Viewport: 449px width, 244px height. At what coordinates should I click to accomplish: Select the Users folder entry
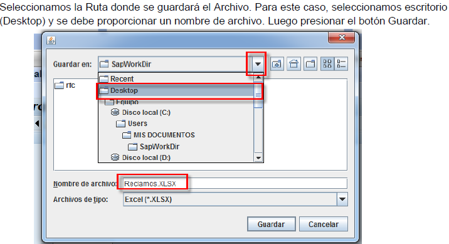[x=176, y=124]
